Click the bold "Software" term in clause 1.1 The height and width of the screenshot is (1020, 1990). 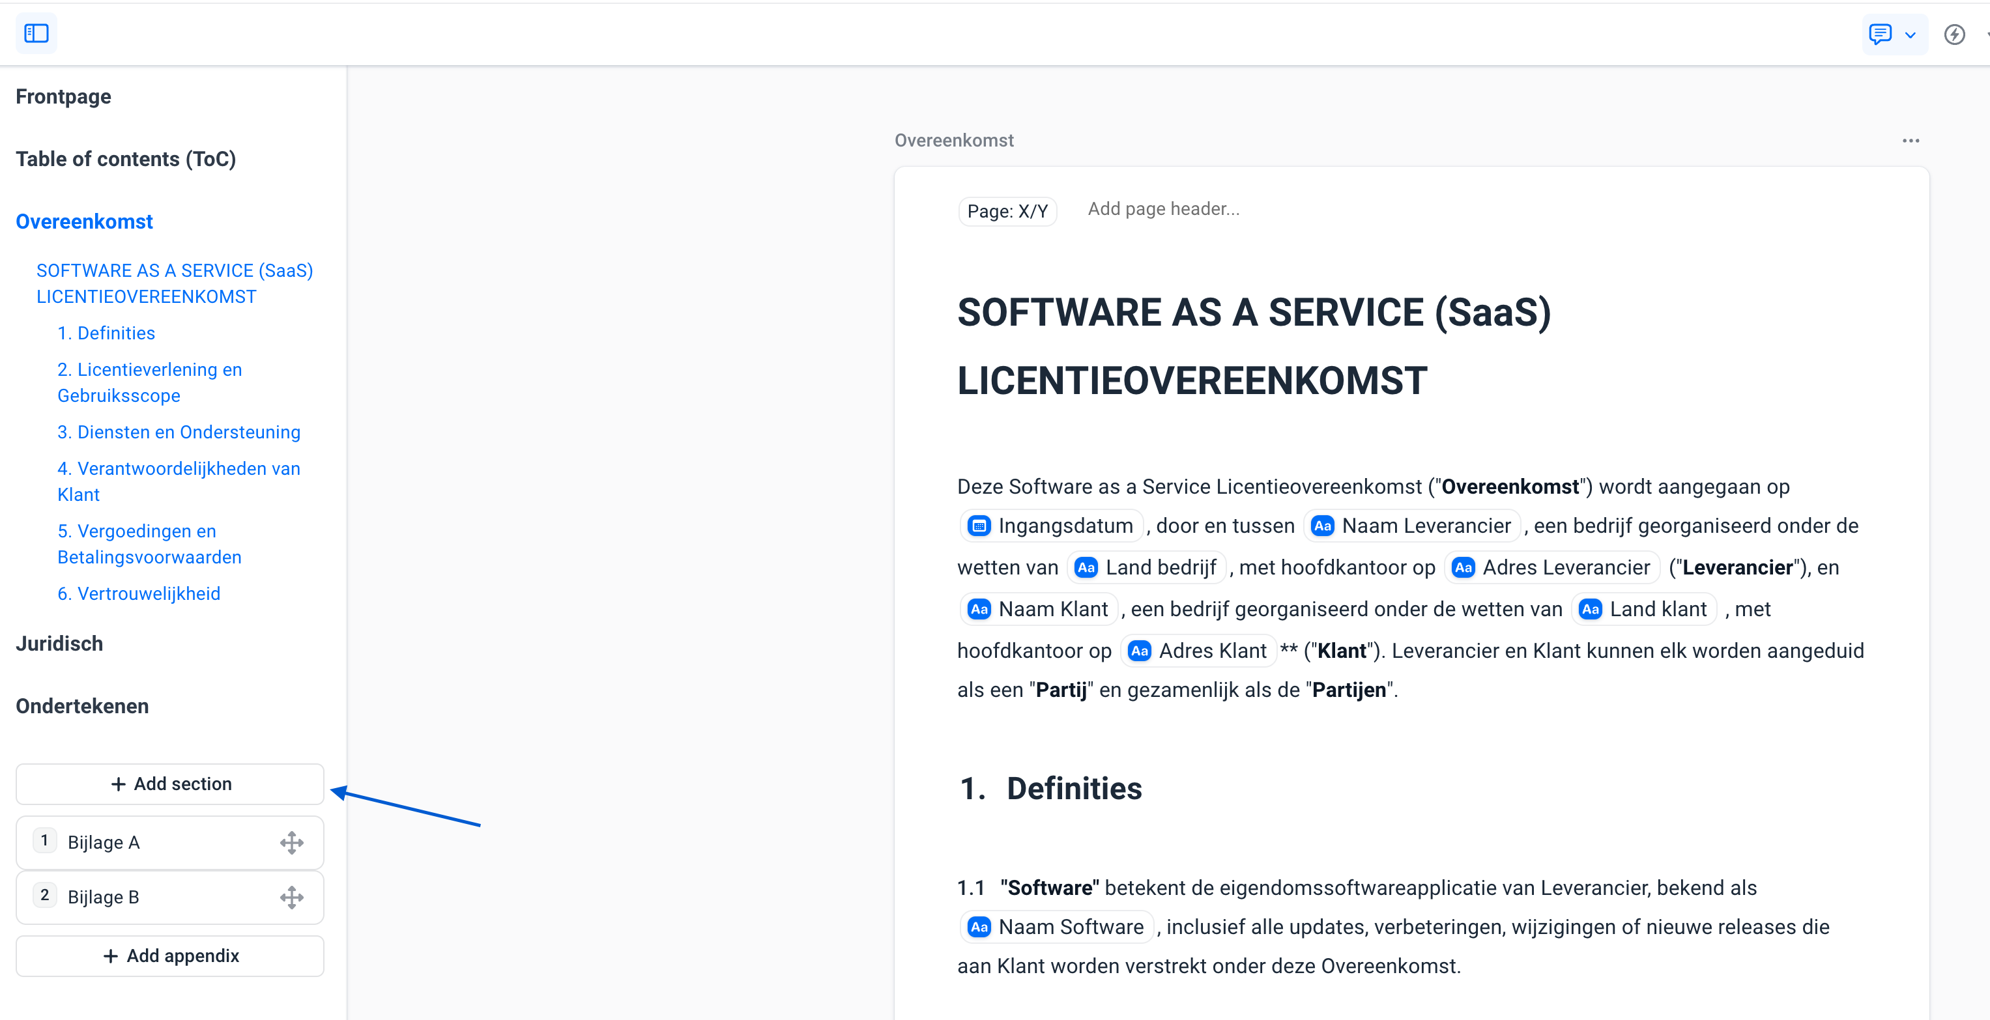[x=1049, y=888]
